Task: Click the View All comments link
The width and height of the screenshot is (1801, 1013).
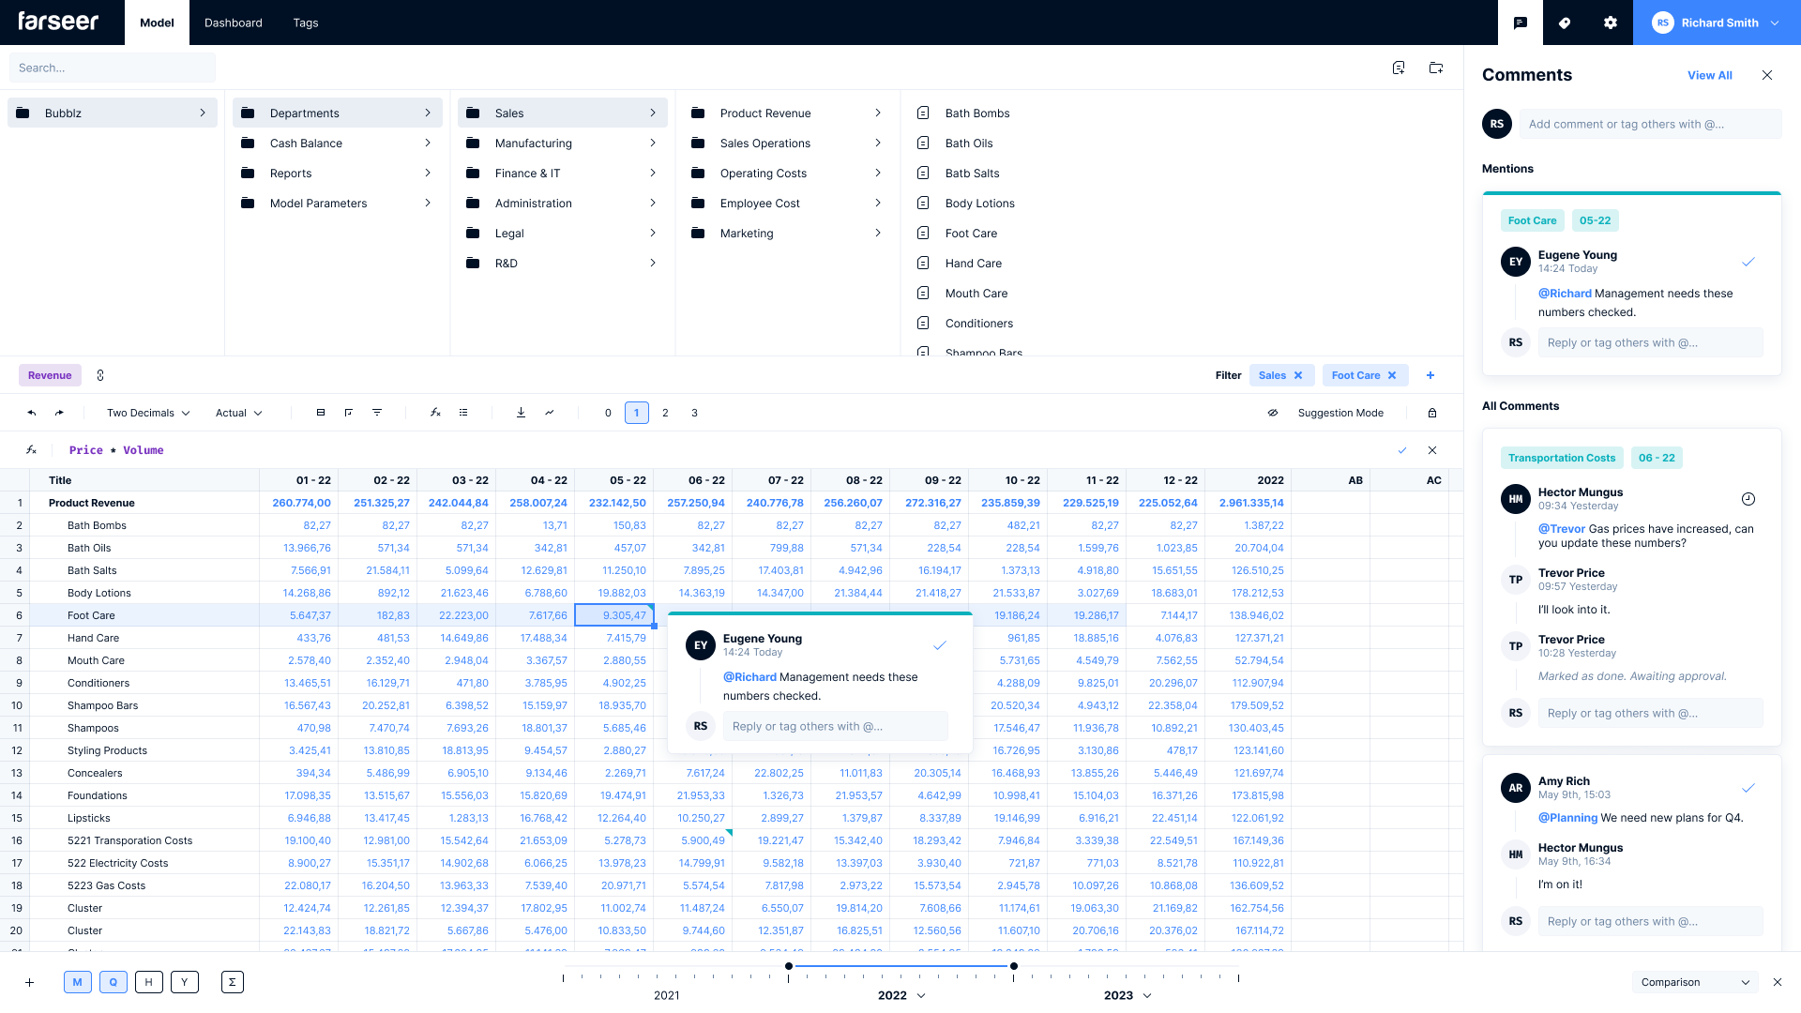Action: click(1709, 75)
